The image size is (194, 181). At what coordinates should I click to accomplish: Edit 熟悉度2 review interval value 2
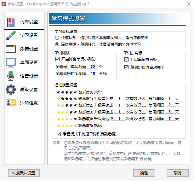pos(170,105)
